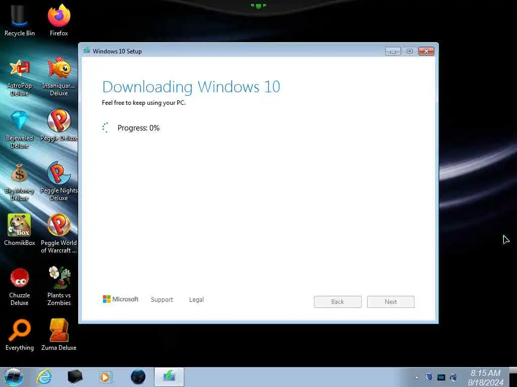Select the Zuma Deluxe desktop icon
517x387 pixels.
59,335
